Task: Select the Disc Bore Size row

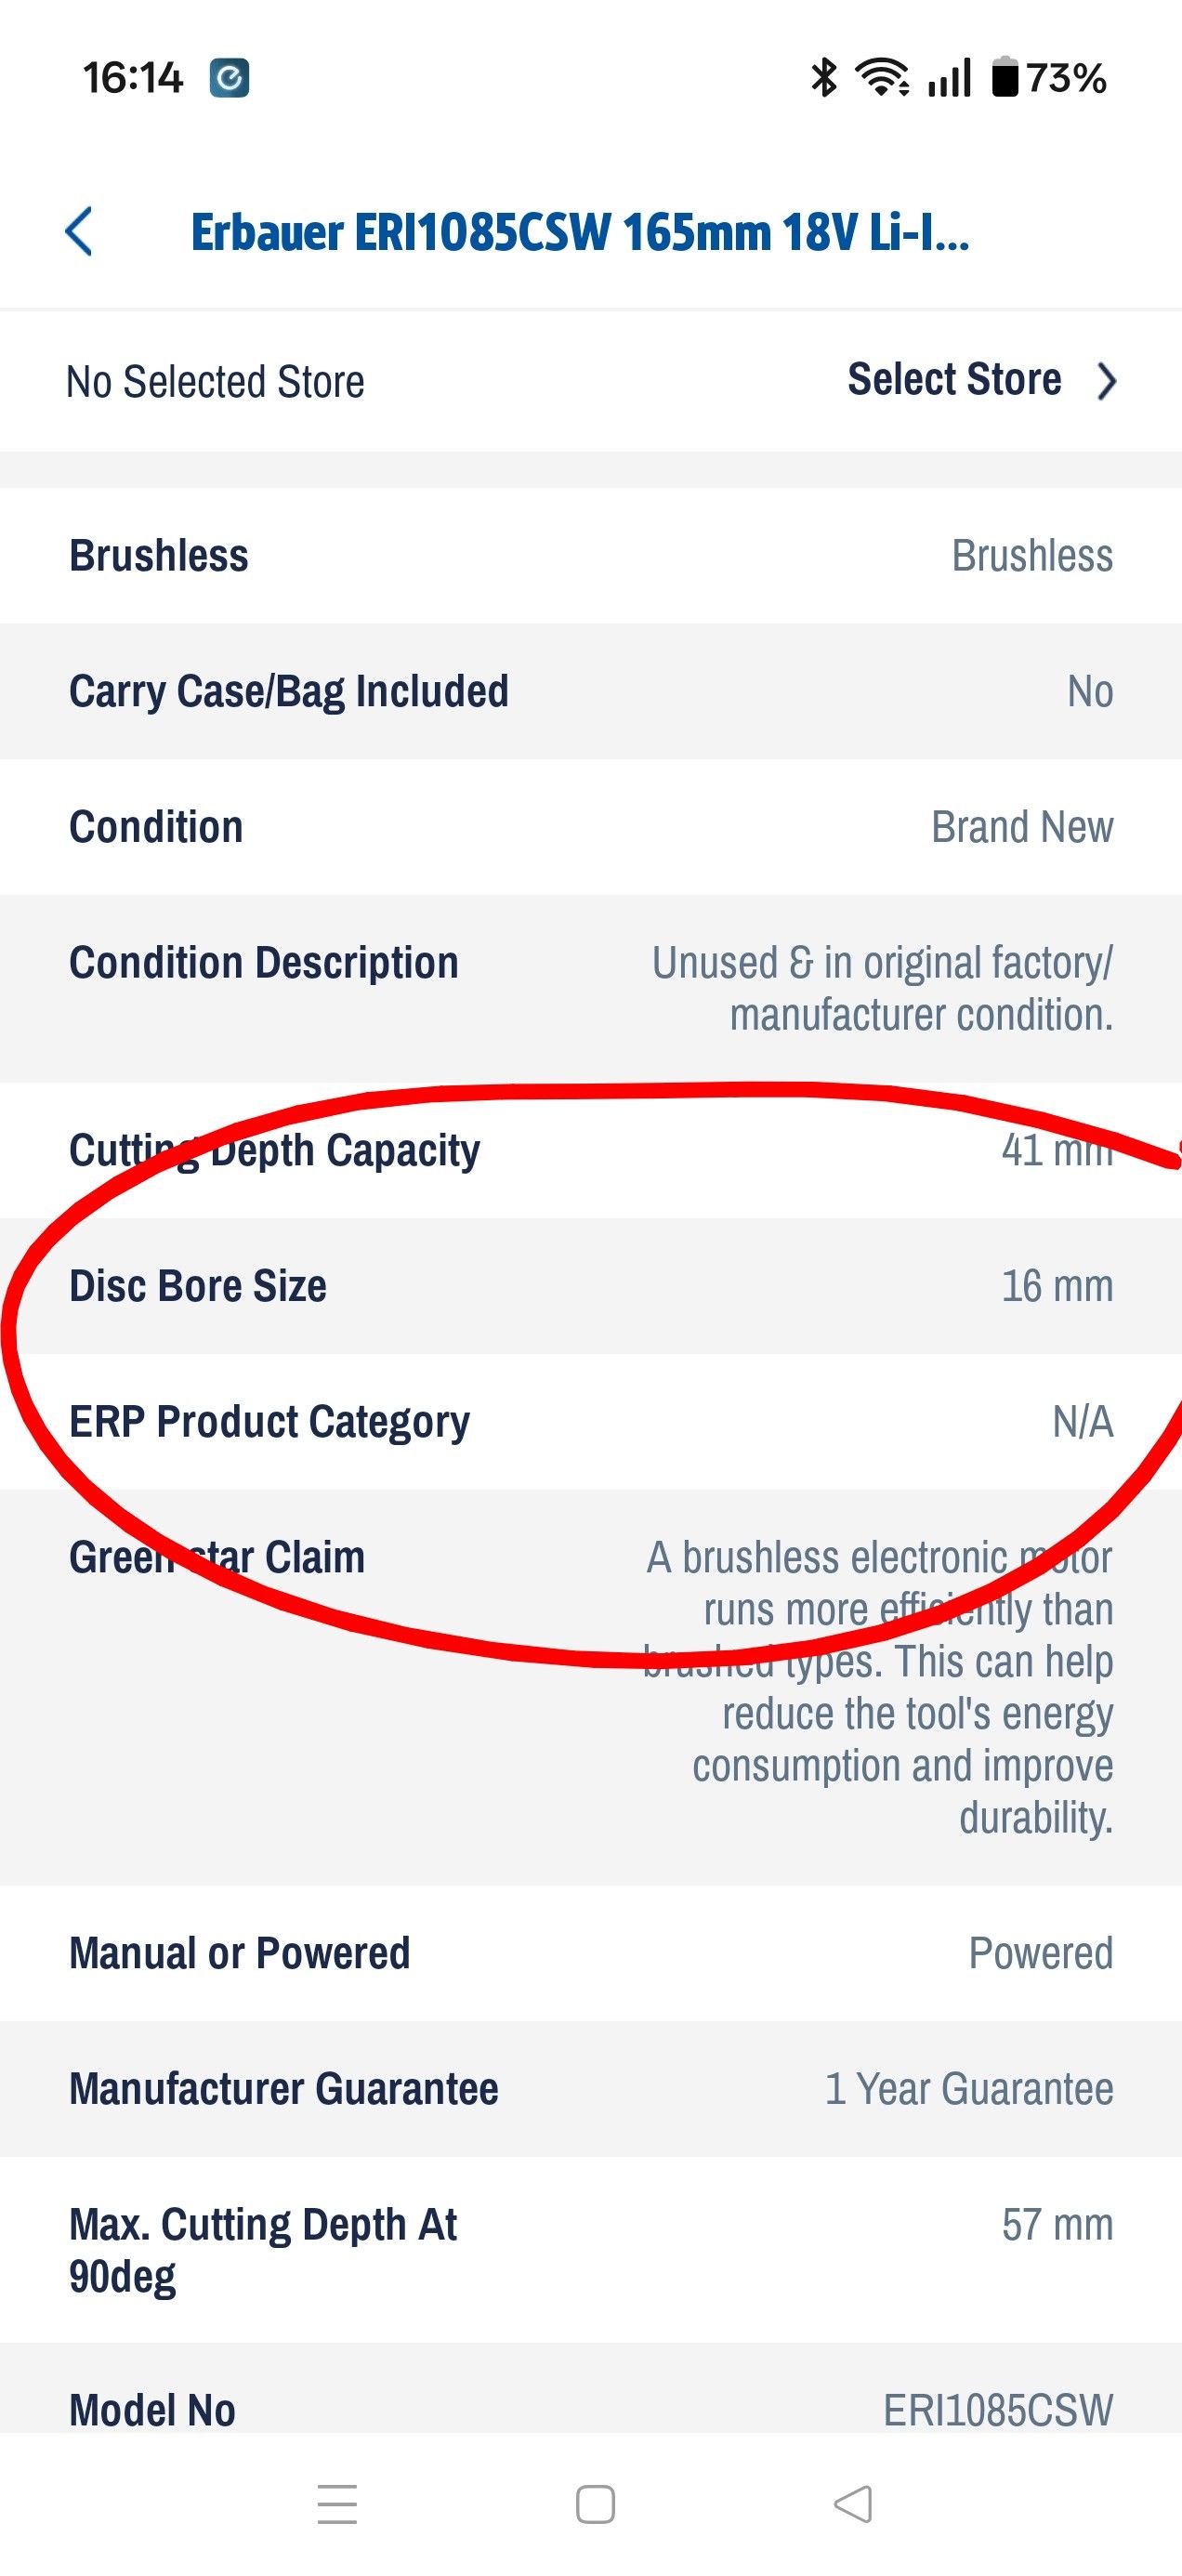Action: [590, 1286]
